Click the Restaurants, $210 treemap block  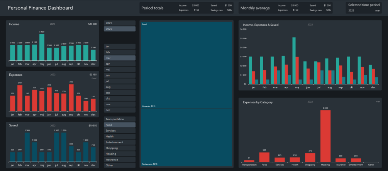(186, 137)
